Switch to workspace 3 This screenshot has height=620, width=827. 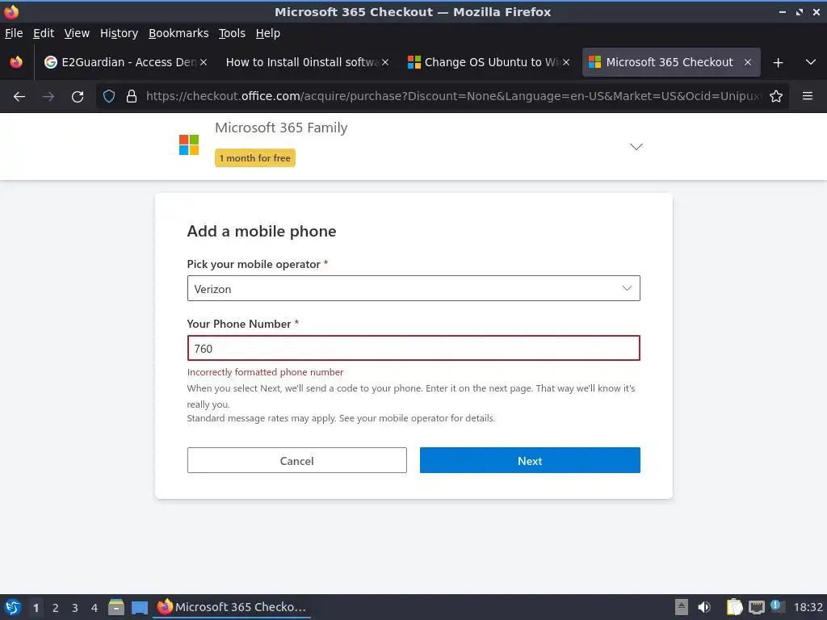pyautogui.click(x=75, y=608)
